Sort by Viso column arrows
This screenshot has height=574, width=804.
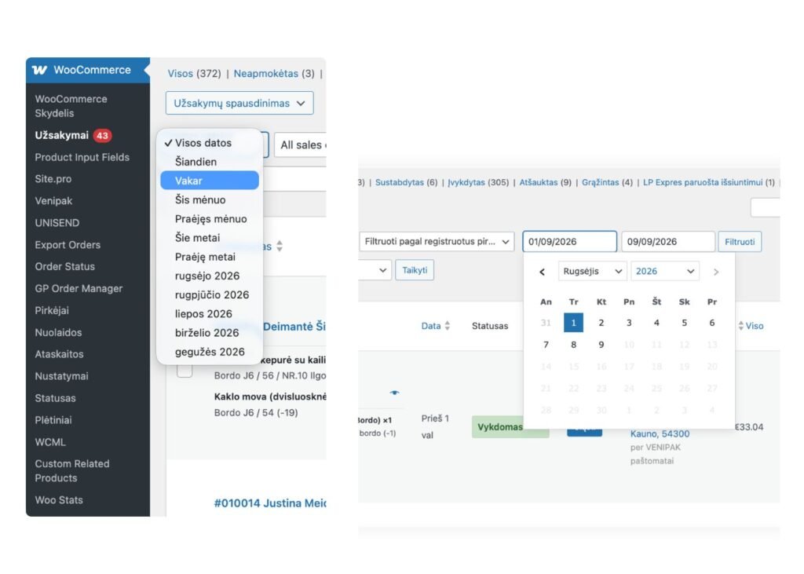click(741, 326)
